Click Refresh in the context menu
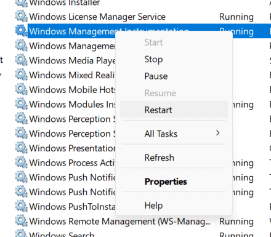This screenshot has width=271, height=237. click(x=174, y=158)
